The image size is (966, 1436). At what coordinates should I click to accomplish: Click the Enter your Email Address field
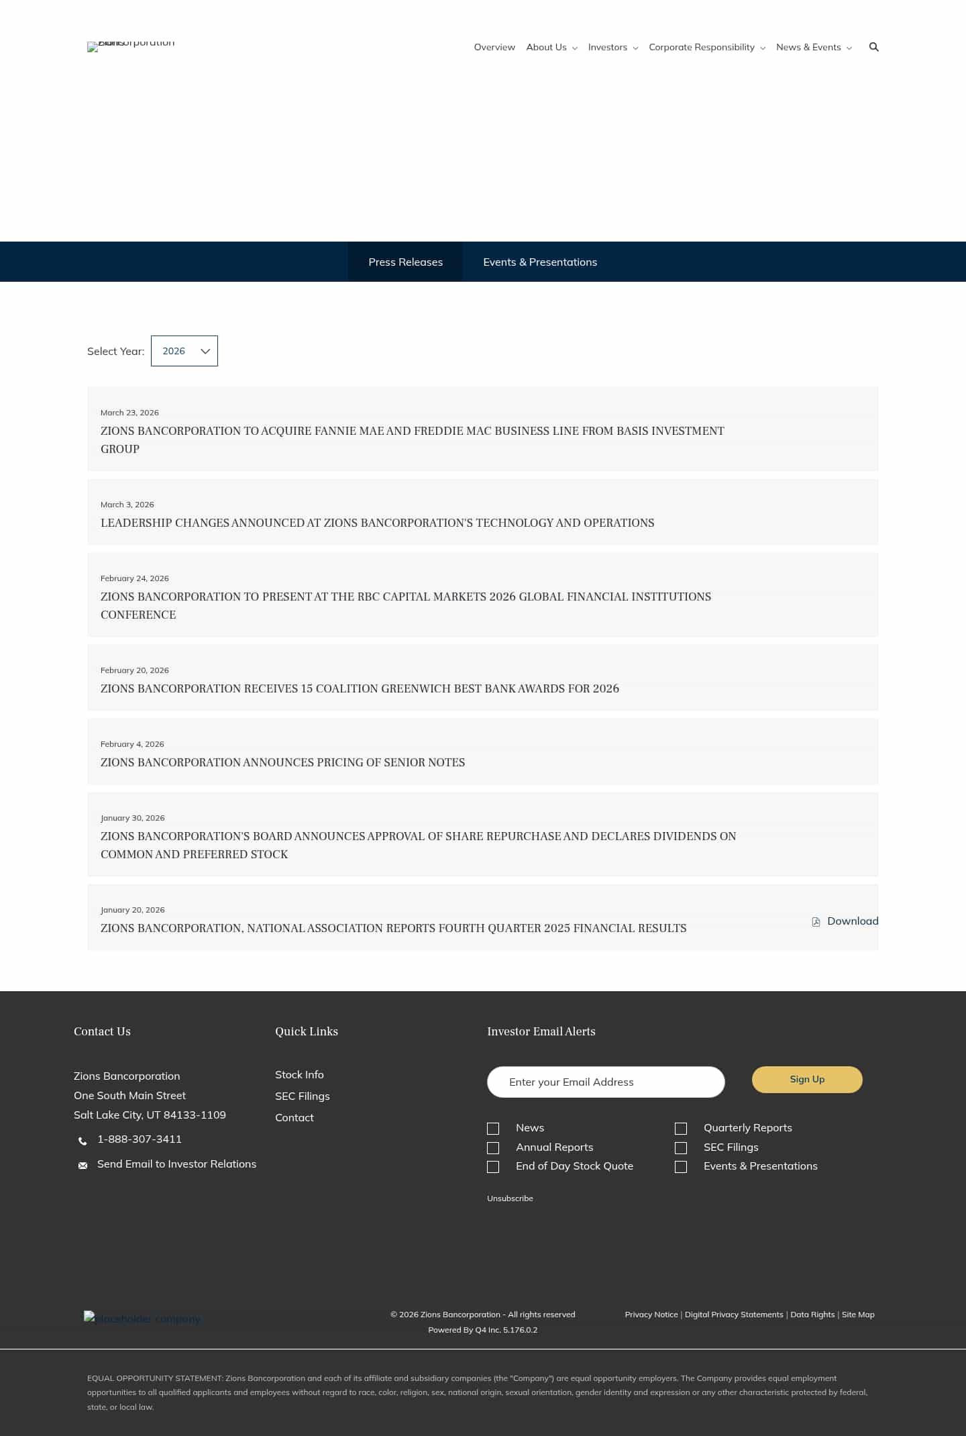606,1082
